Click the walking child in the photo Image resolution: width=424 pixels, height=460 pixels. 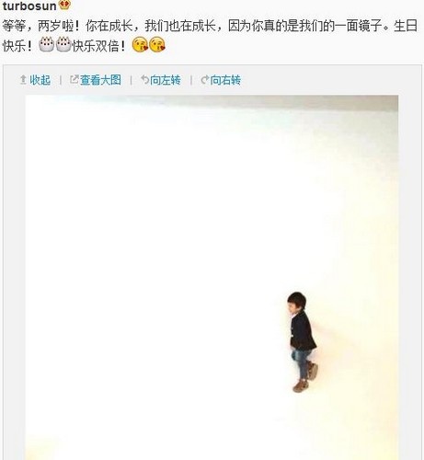(302, 341)
